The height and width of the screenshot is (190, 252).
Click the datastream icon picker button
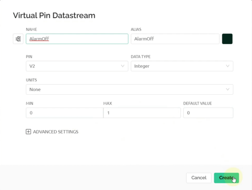point(18,39)
